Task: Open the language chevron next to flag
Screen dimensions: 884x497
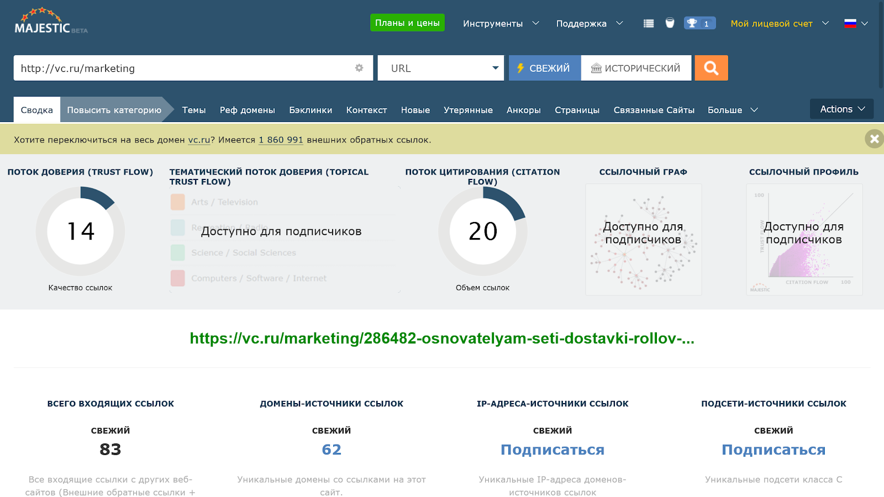Action: [x=865, y=23]
